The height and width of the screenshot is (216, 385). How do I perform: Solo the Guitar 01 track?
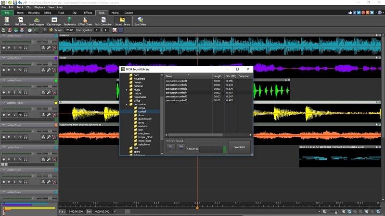14,48
